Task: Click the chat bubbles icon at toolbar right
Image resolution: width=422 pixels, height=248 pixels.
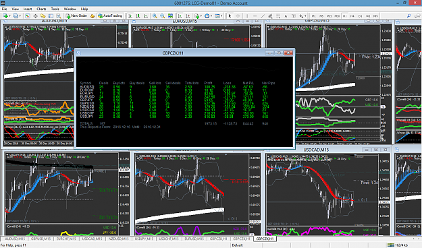Action: point(417,16)
